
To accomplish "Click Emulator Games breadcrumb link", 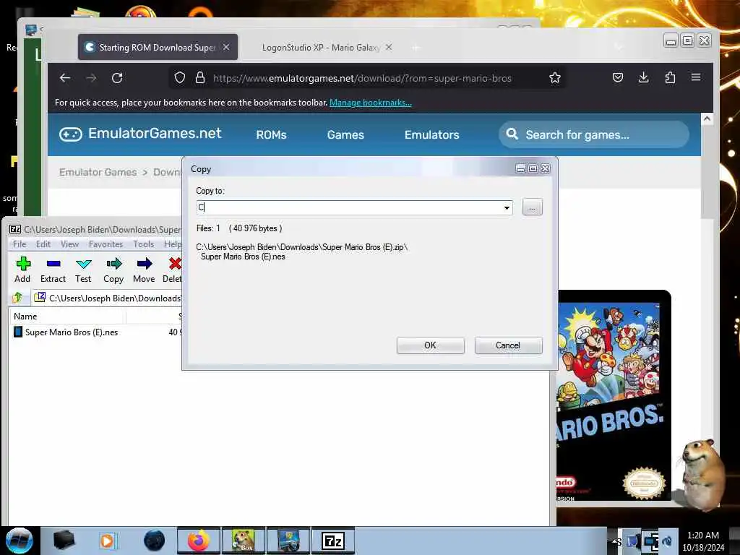I will click(98, 172).
